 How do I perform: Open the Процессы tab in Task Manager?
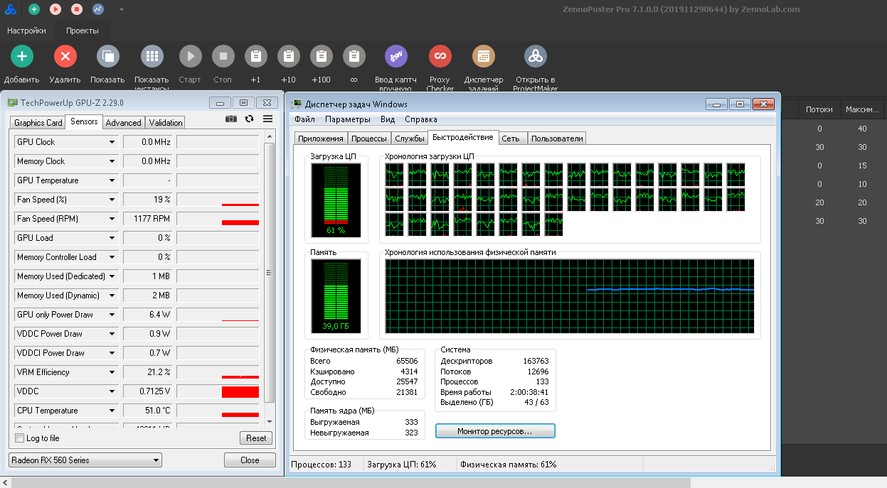[369, 139]
